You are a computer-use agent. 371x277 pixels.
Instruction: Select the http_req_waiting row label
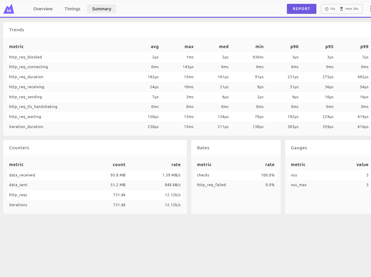[x=25, y=117]
